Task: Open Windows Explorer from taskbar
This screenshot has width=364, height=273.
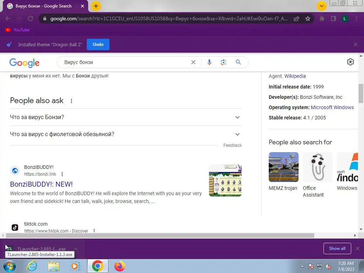Action: click(54, 266)
